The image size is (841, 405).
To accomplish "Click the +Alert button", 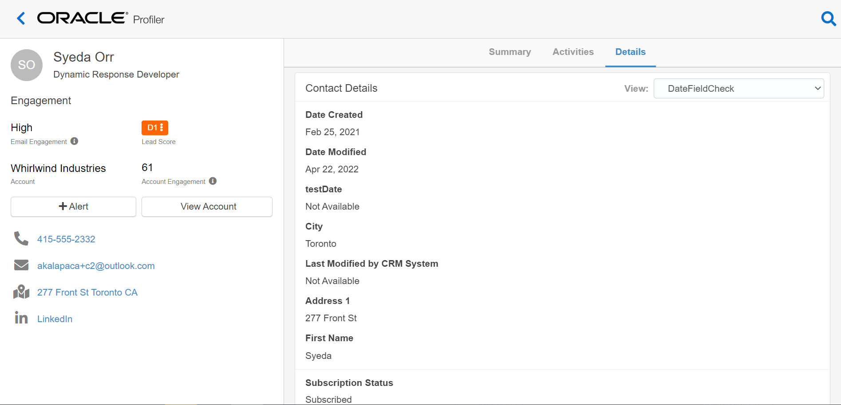I will 73,206.
